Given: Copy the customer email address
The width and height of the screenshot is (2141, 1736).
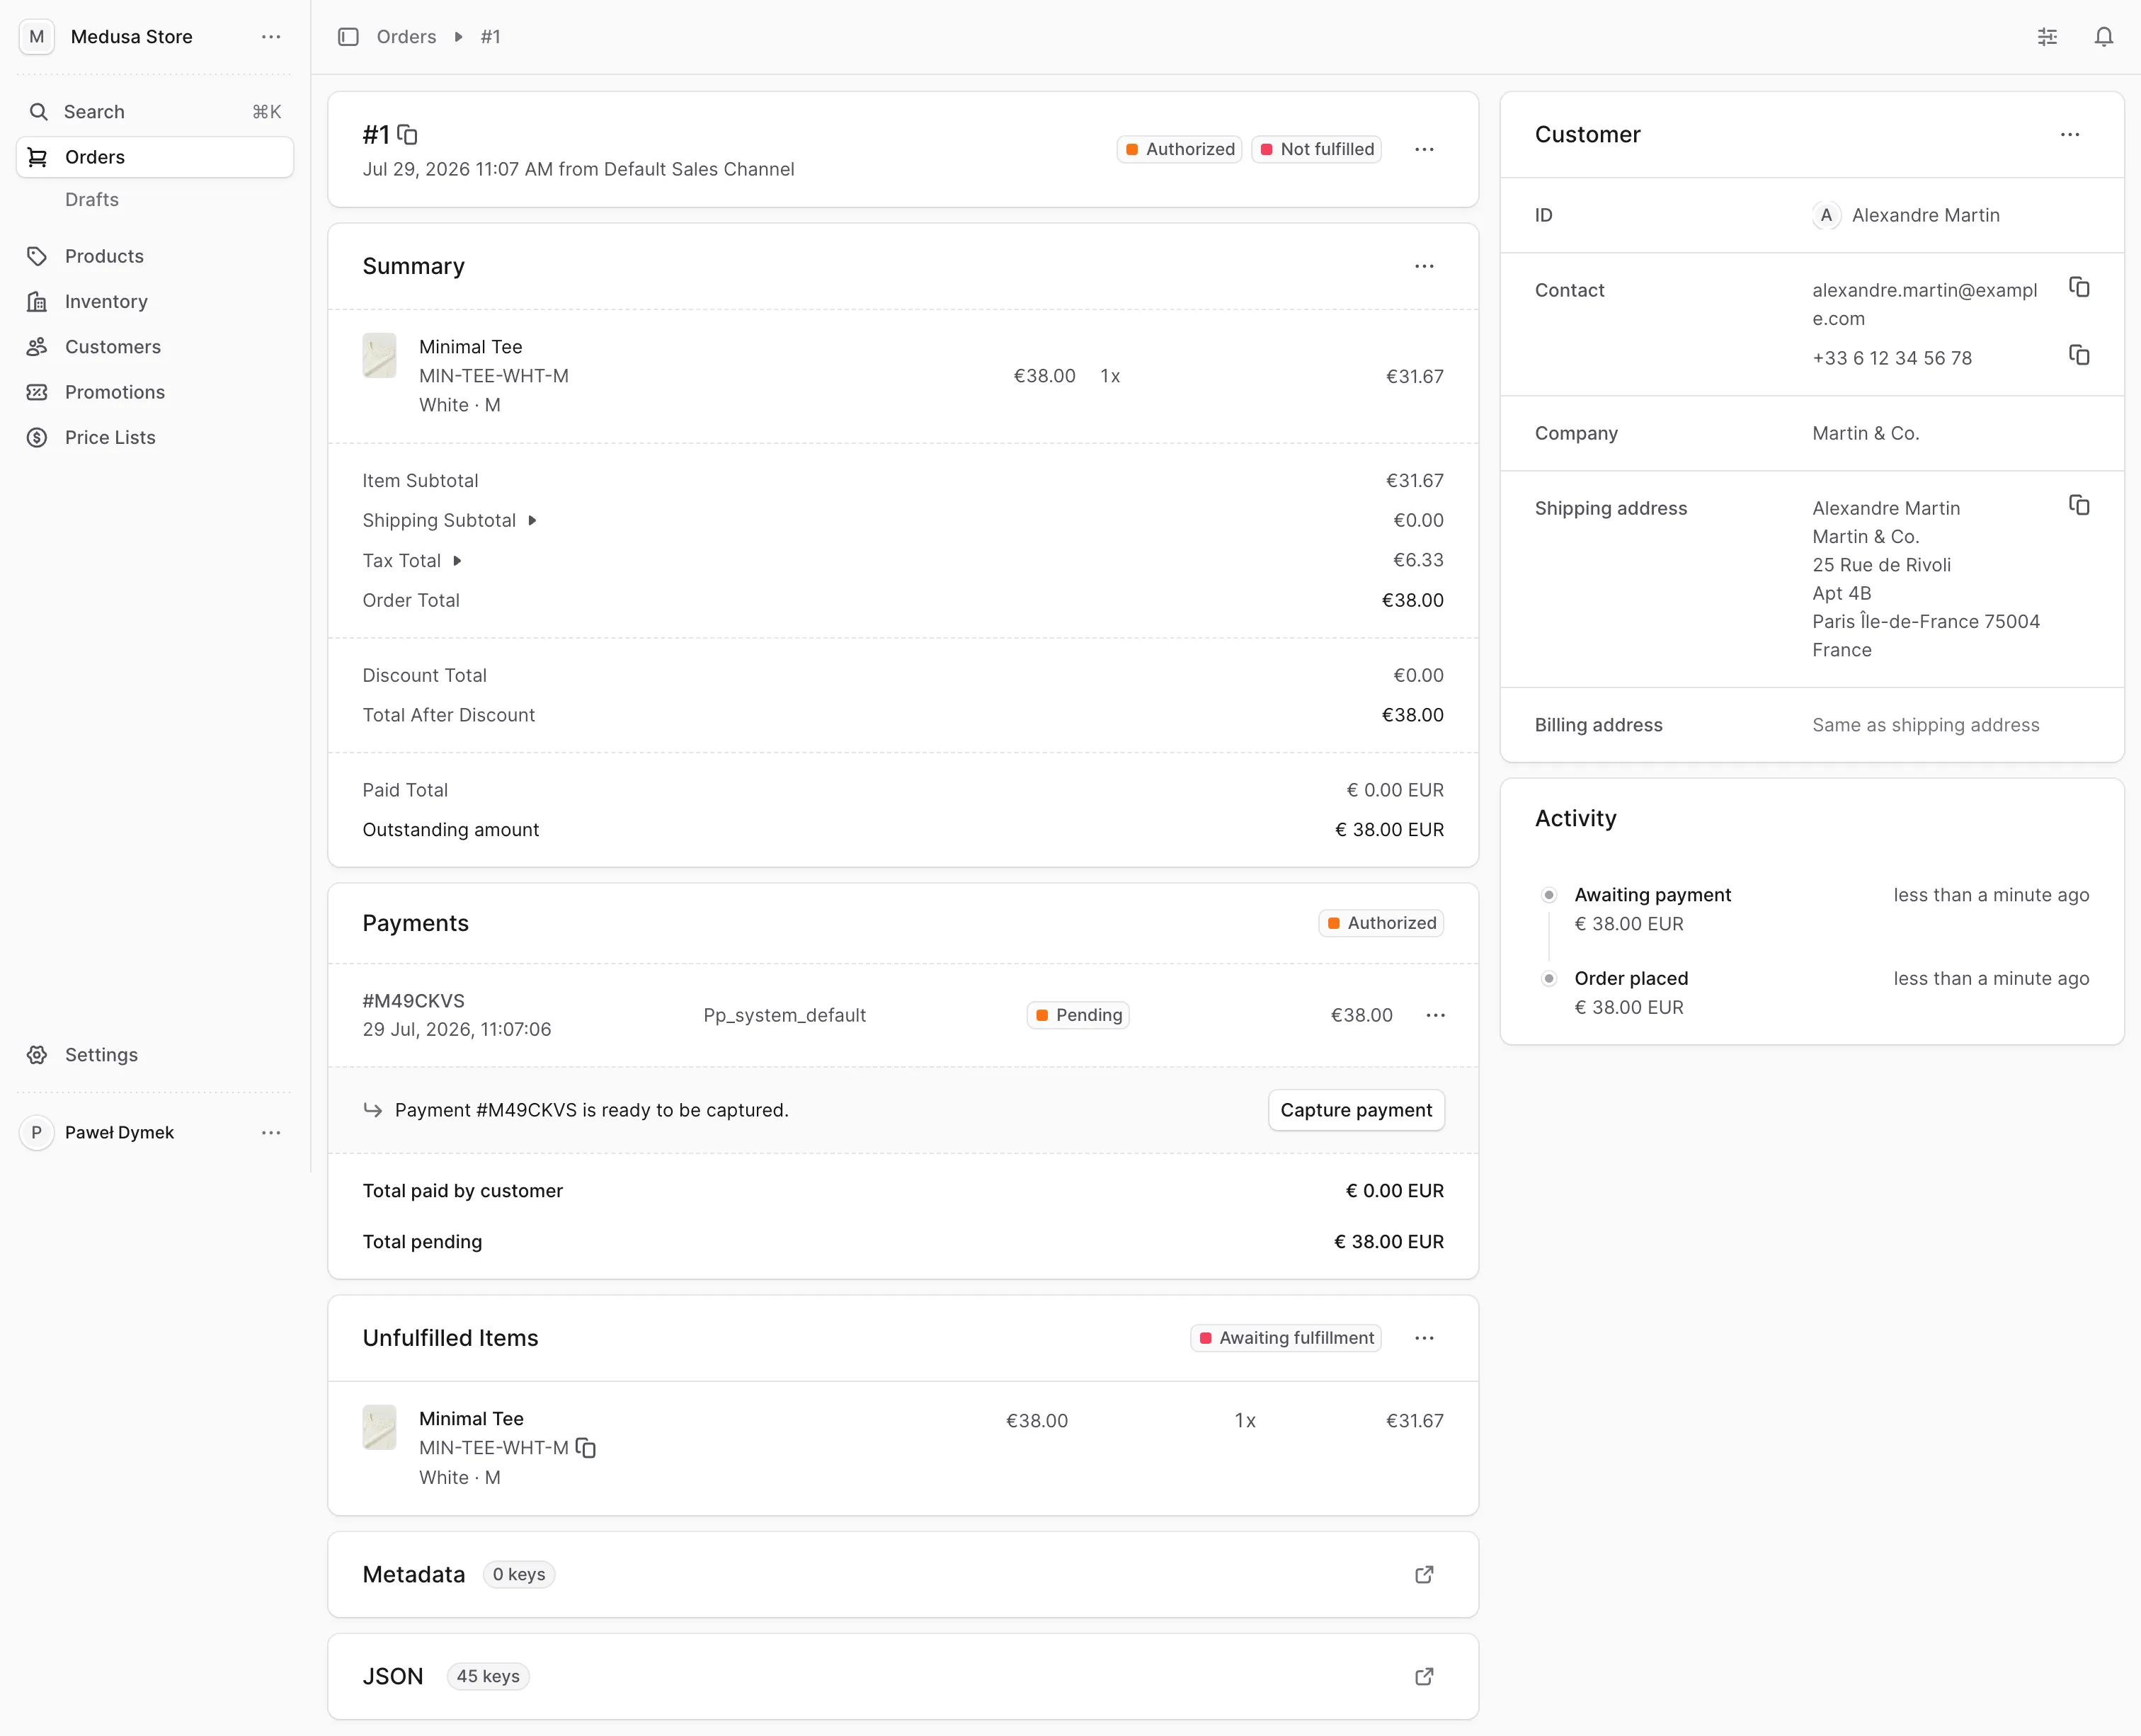Looking at the screenshot, I should 2079,288.
